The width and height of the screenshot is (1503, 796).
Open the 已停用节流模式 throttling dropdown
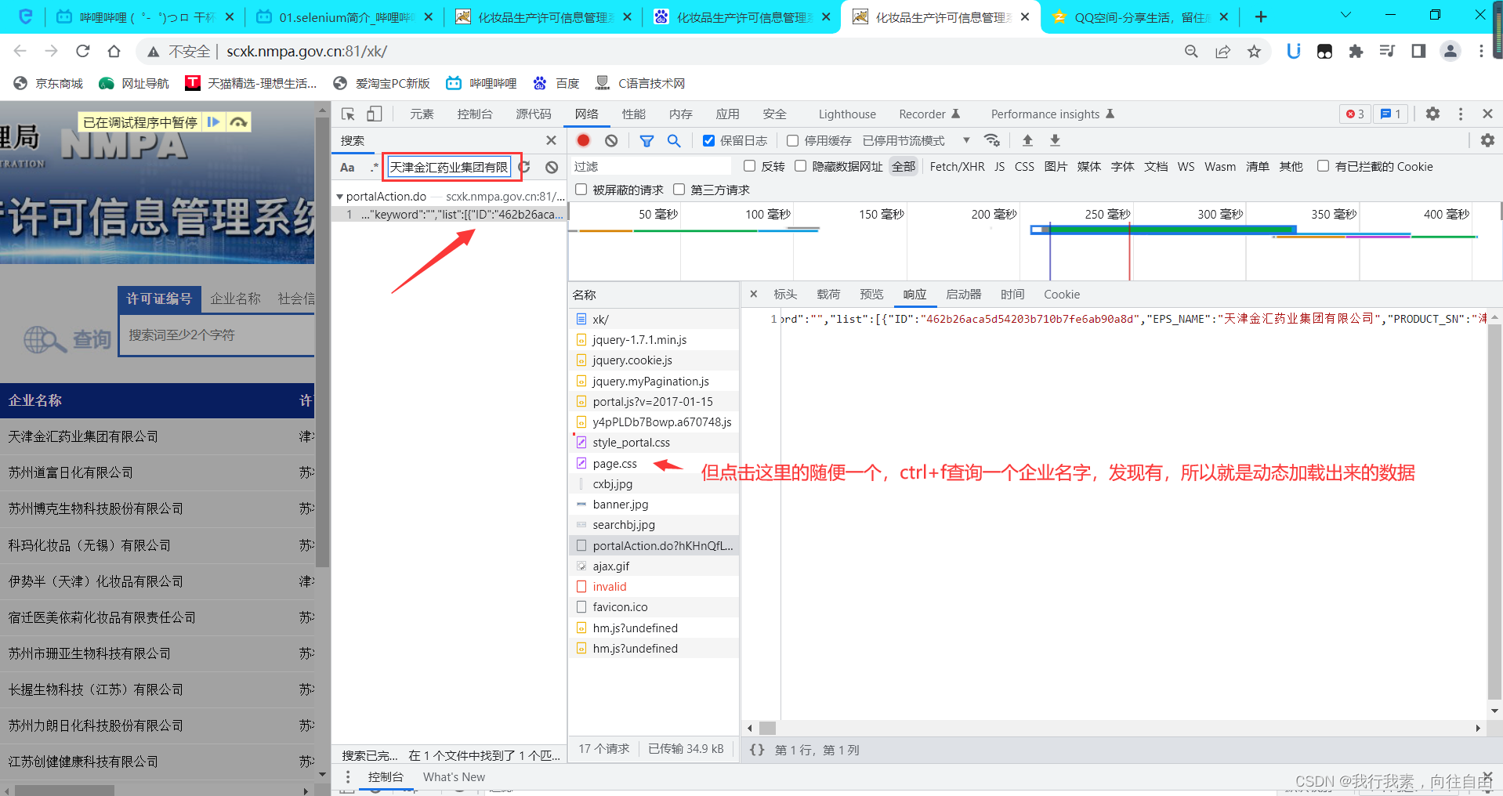916,140
